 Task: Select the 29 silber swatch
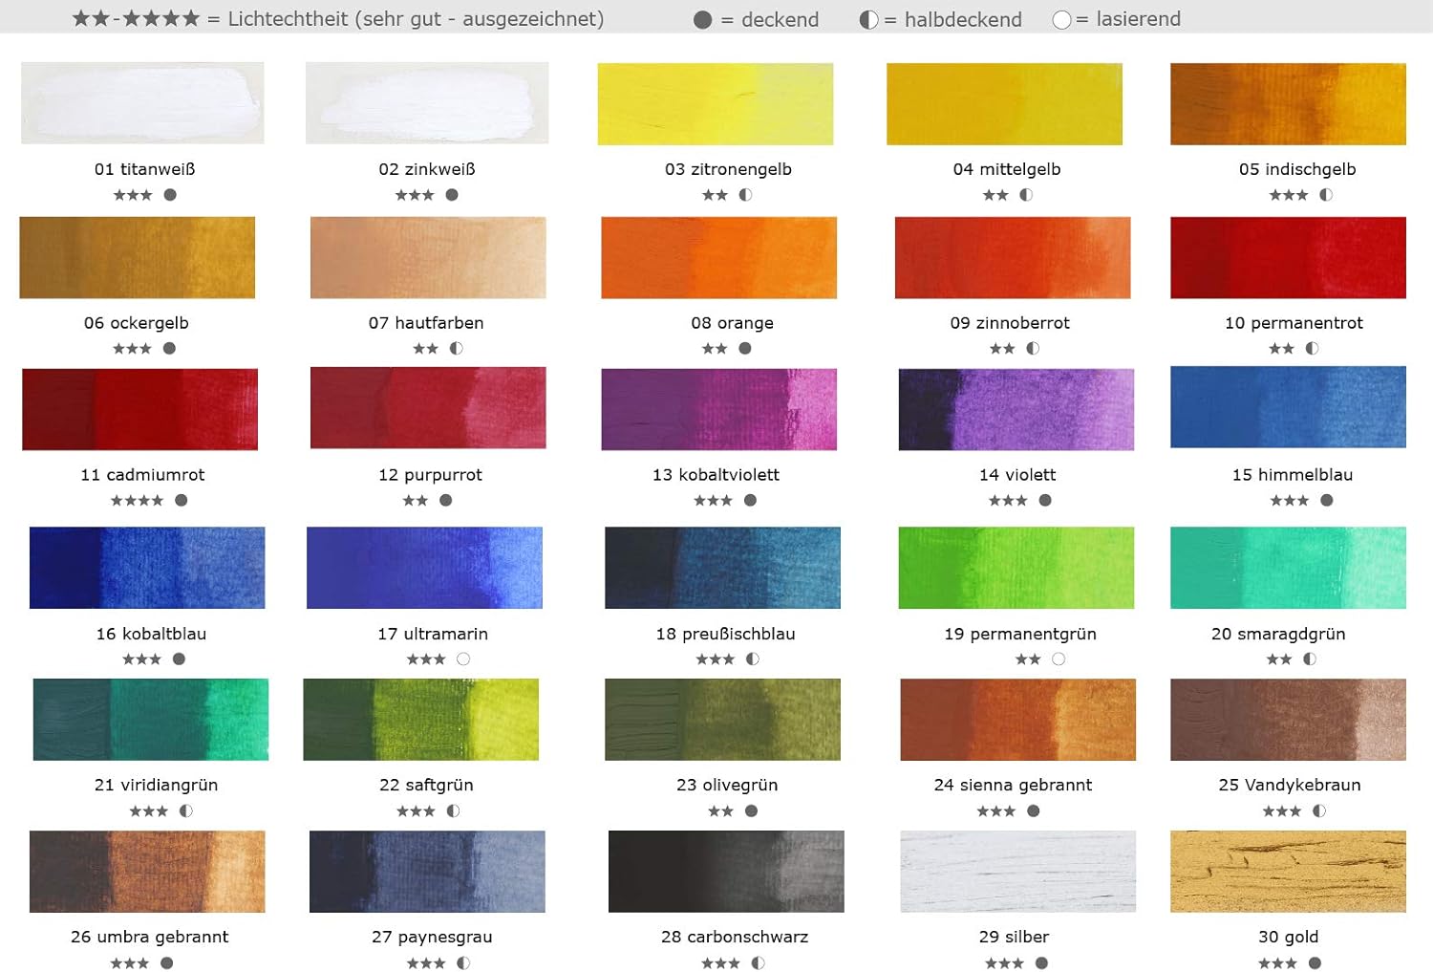coord(1017,872)
